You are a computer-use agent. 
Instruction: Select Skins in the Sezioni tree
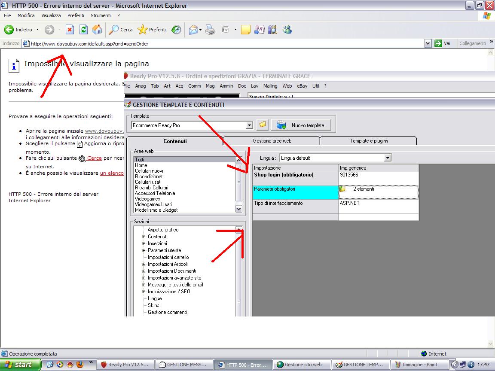153,305
